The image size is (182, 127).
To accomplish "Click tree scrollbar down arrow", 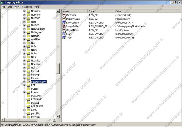I will [58, 116].
